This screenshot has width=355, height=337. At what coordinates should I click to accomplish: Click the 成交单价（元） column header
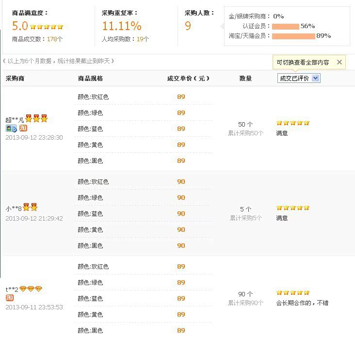(x=188, y=78)
